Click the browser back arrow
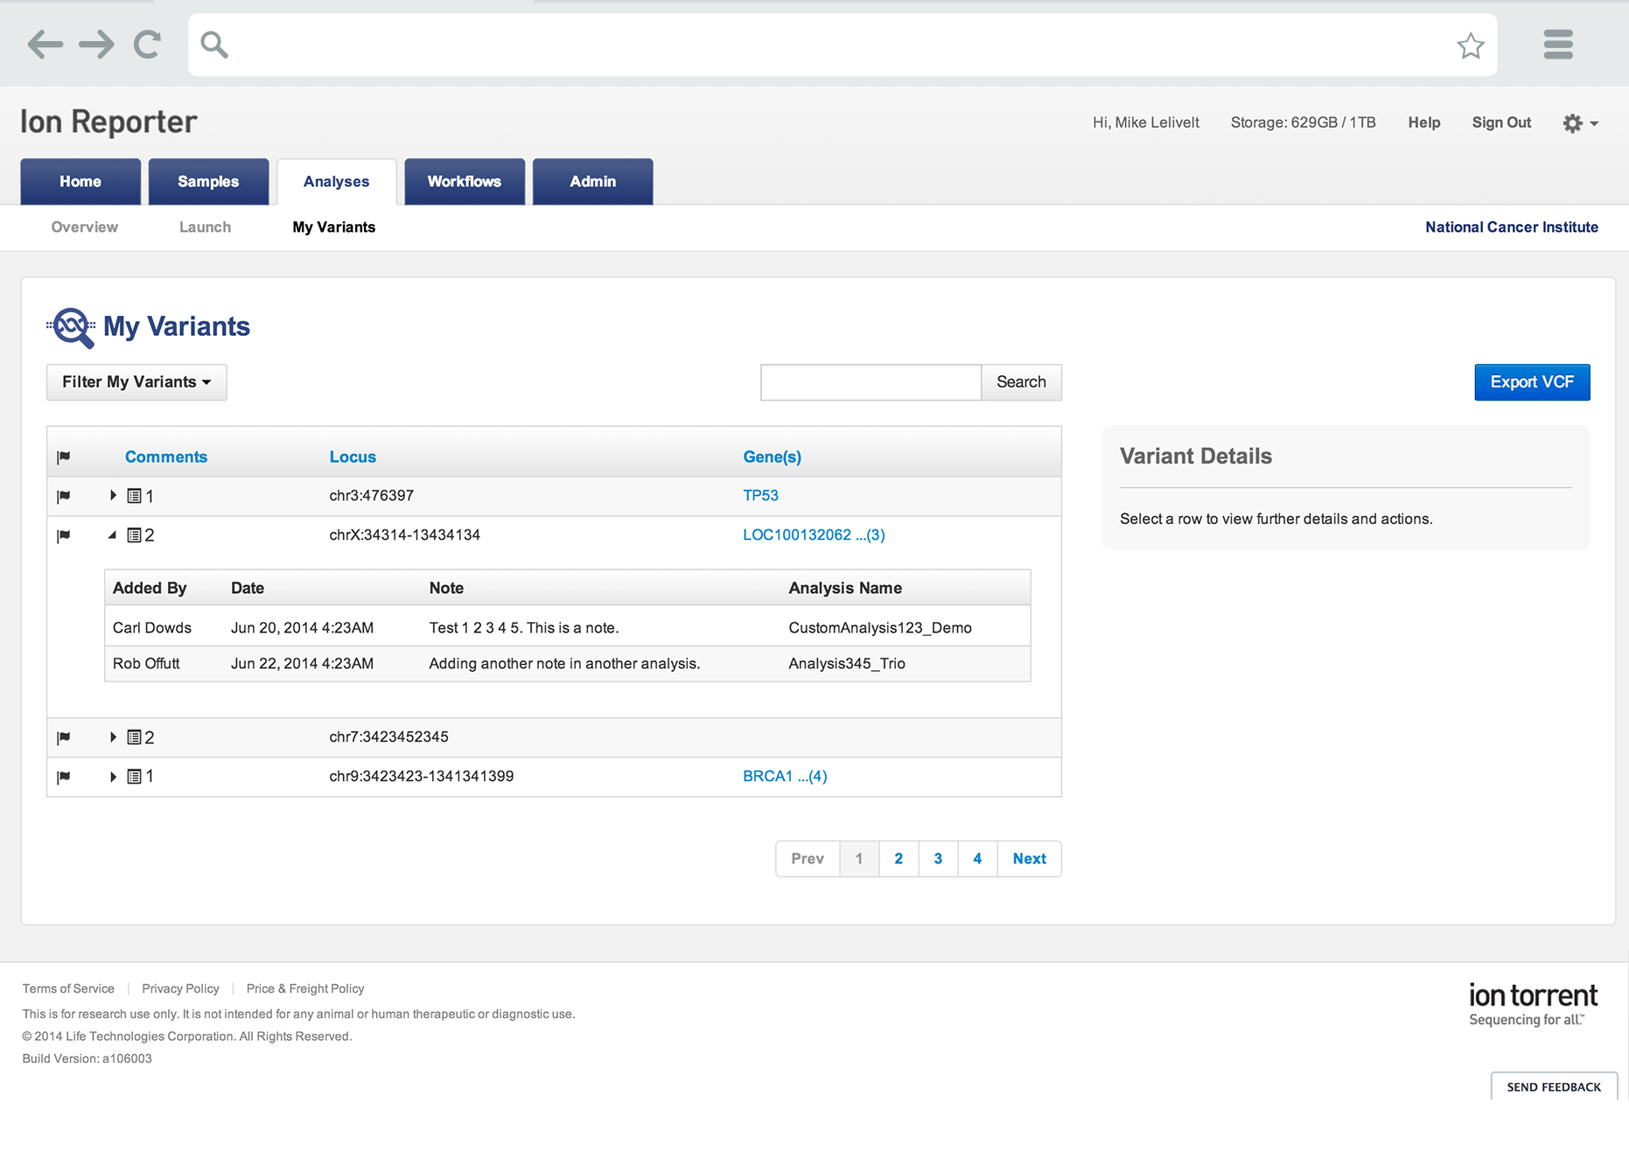Viewport: 1629px width, 1173px height. (x=45, y=44)
